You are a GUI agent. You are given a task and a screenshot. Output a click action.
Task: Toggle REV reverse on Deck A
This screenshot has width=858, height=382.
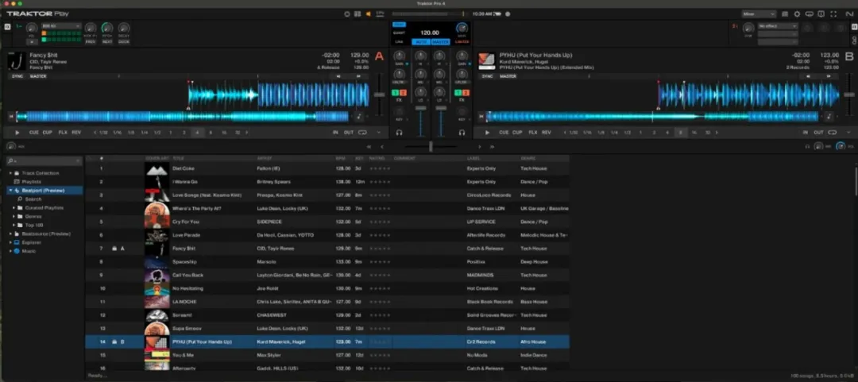pyautogui.click(x=76, y=133)
